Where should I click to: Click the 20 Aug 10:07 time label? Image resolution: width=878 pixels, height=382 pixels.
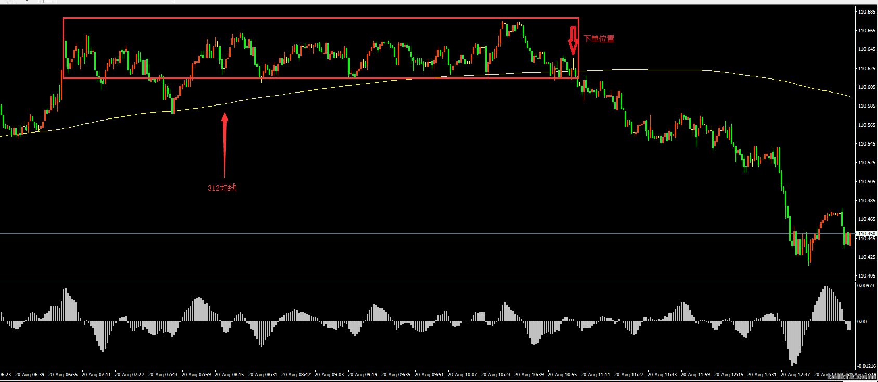point(462,375)
